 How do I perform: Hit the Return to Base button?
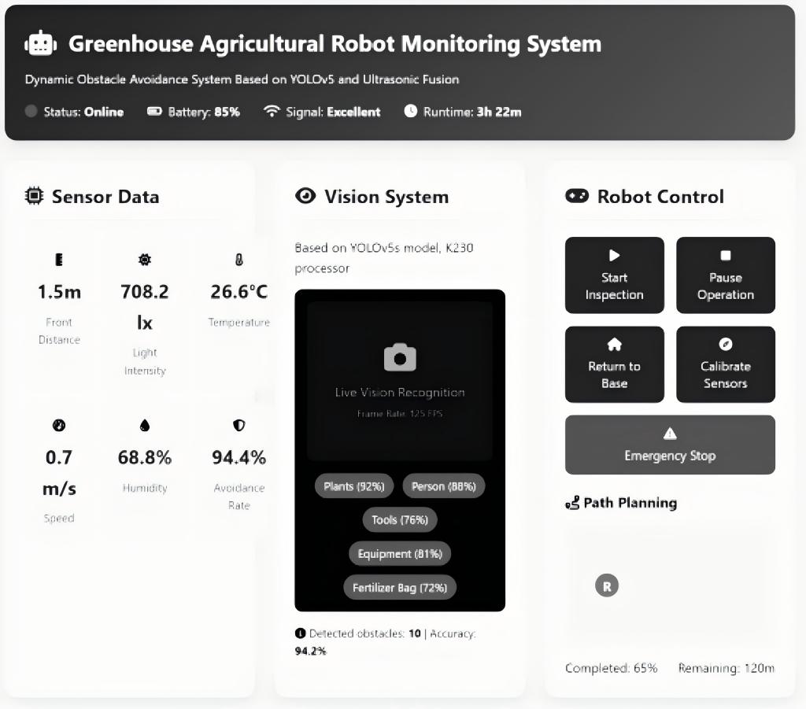coord(615,364)
